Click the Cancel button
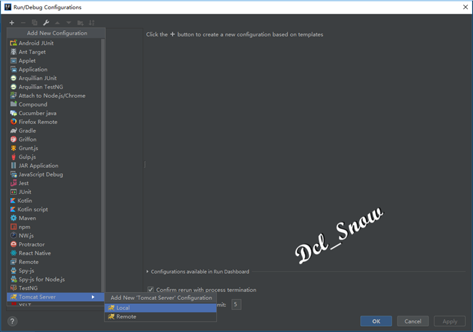 point(413,321)
